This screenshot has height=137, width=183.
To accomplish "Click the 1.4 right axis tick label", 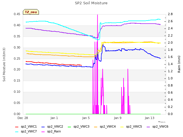I will tap(170, 64).
